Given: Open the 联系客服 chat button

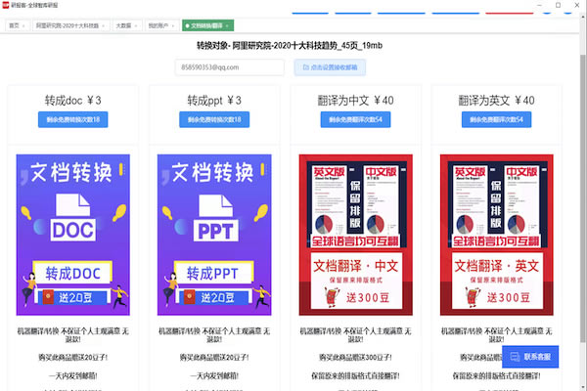Looking at the screenshot, I should coord(529,358).
